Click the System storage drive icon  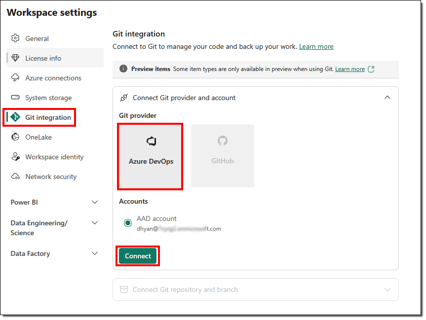[15, 98]
